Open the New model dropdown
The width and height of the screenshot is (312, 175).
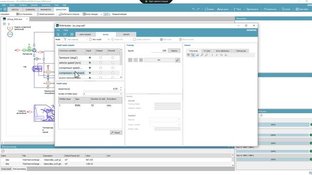pos(109,39)
